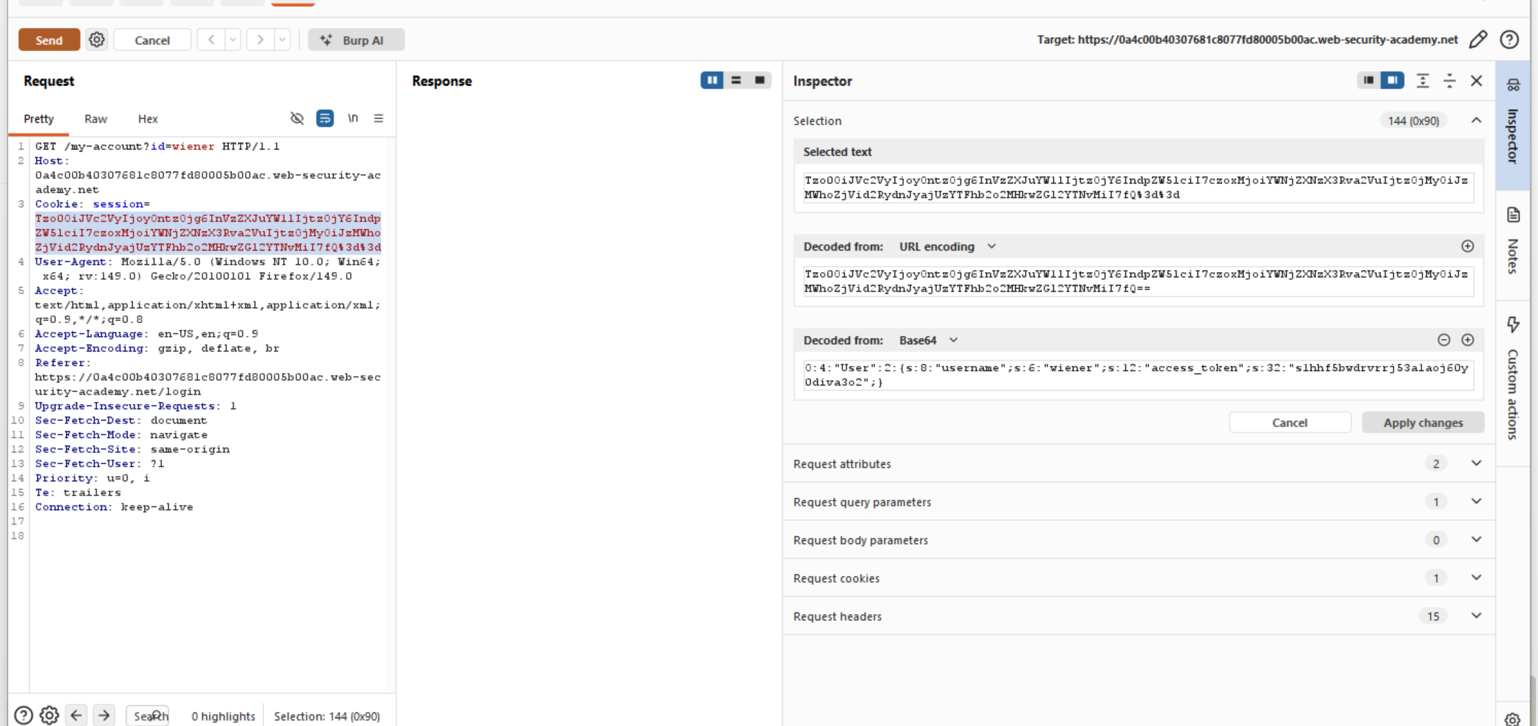Click the Apply changes button
This screenshot has width=1538, height=726.
pos(1423,422)
